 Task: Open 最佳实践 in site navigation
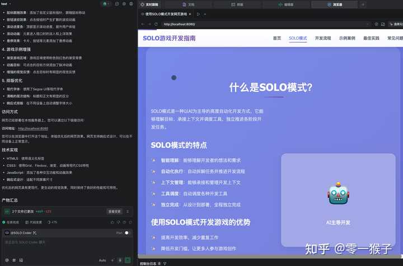[371, 38]
